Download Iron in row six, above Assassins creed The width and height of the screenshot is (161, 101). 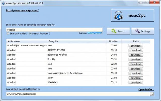pos(136,69)
